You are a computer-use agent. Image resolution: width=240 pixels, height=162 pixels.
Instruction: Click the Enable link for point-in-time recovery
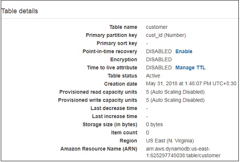(184, 52)
